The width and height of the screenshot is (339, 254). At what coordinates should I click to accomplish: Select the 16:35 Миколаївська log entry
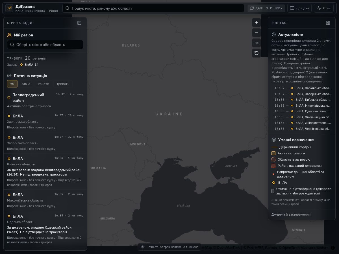303,106
